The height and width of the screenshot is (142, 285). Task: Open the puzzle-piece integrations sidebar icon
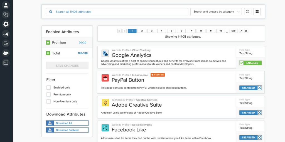point(6,14)
